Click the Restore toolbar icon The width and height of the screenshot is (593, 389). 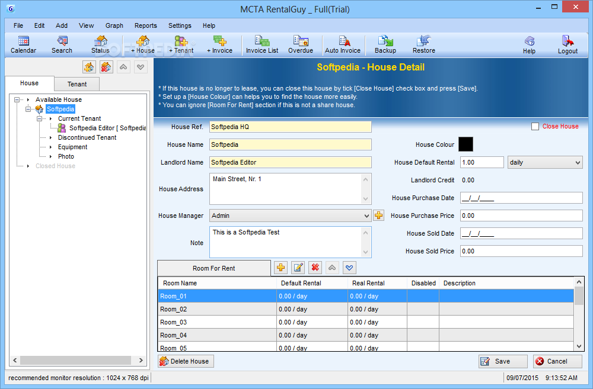point(424,44)
